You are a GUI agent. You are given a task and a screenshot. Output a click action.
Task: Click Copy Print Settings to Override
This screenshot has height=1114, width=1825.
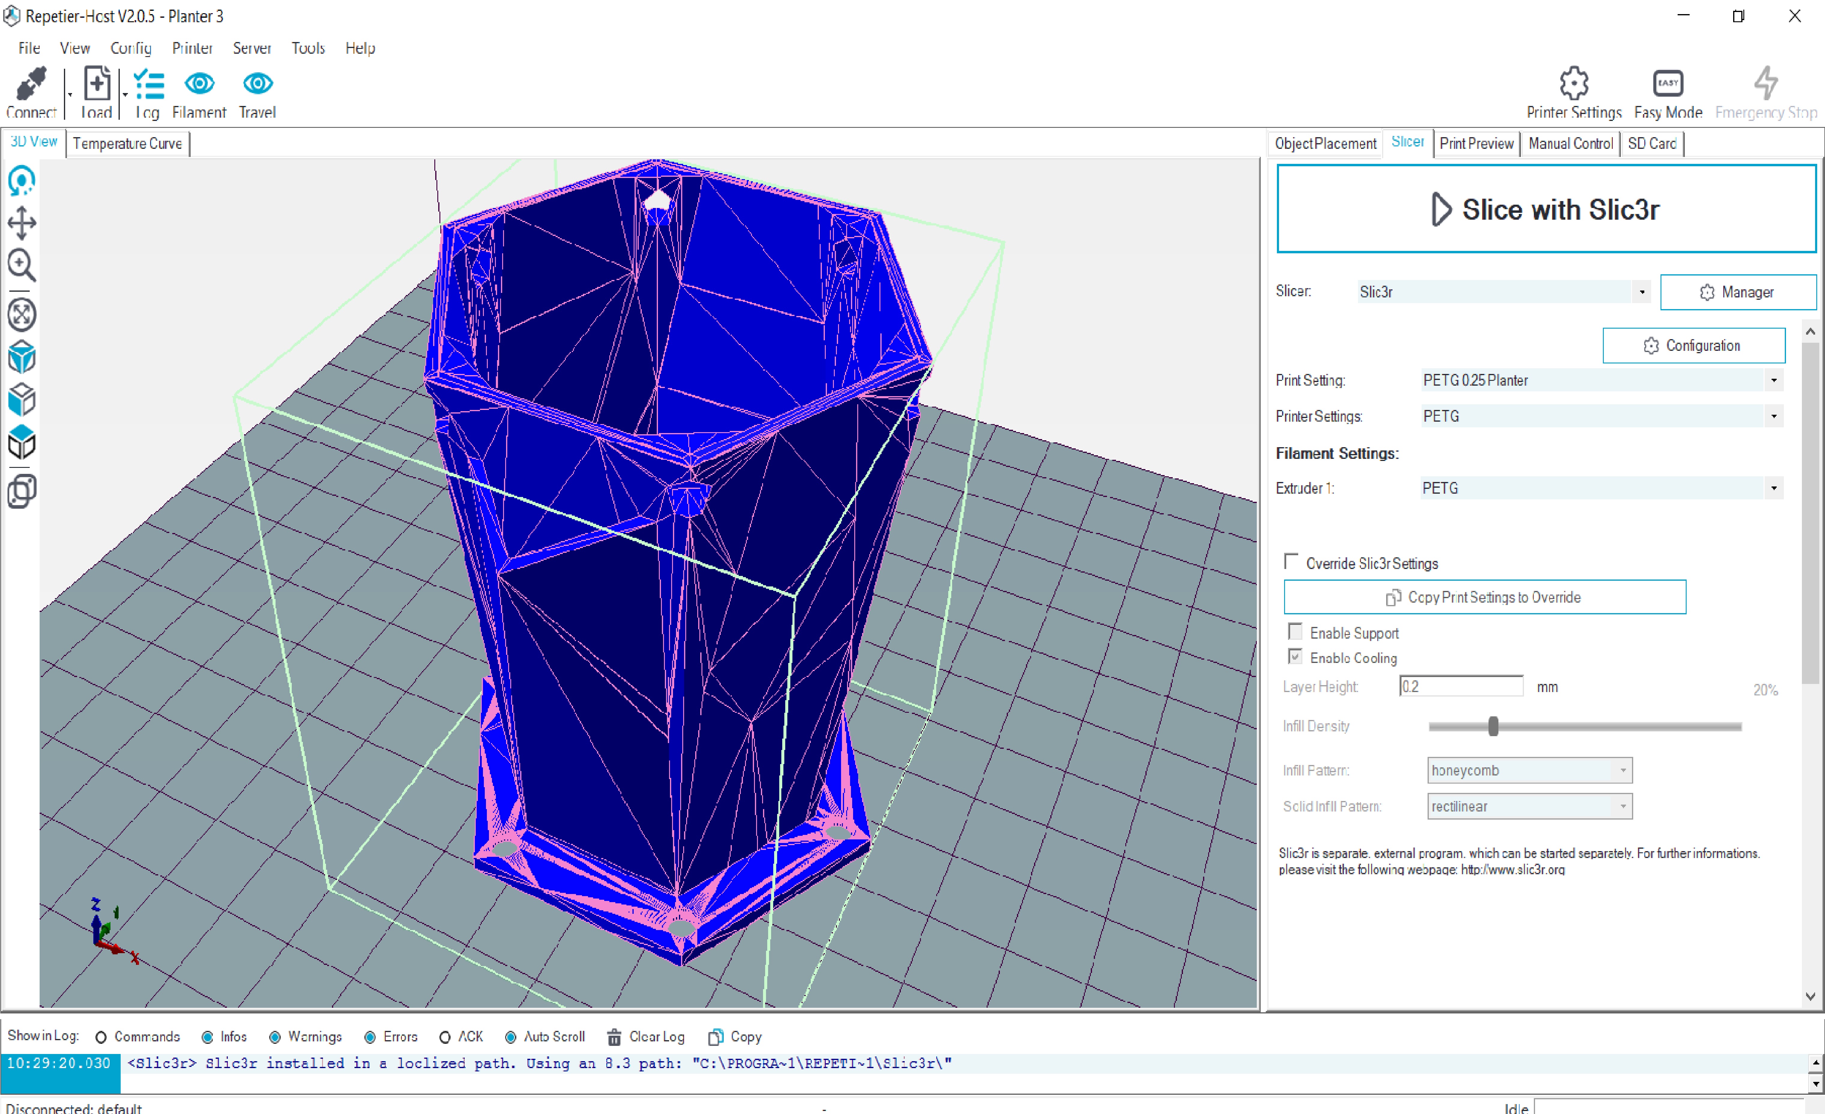[x=1484, y=597]
